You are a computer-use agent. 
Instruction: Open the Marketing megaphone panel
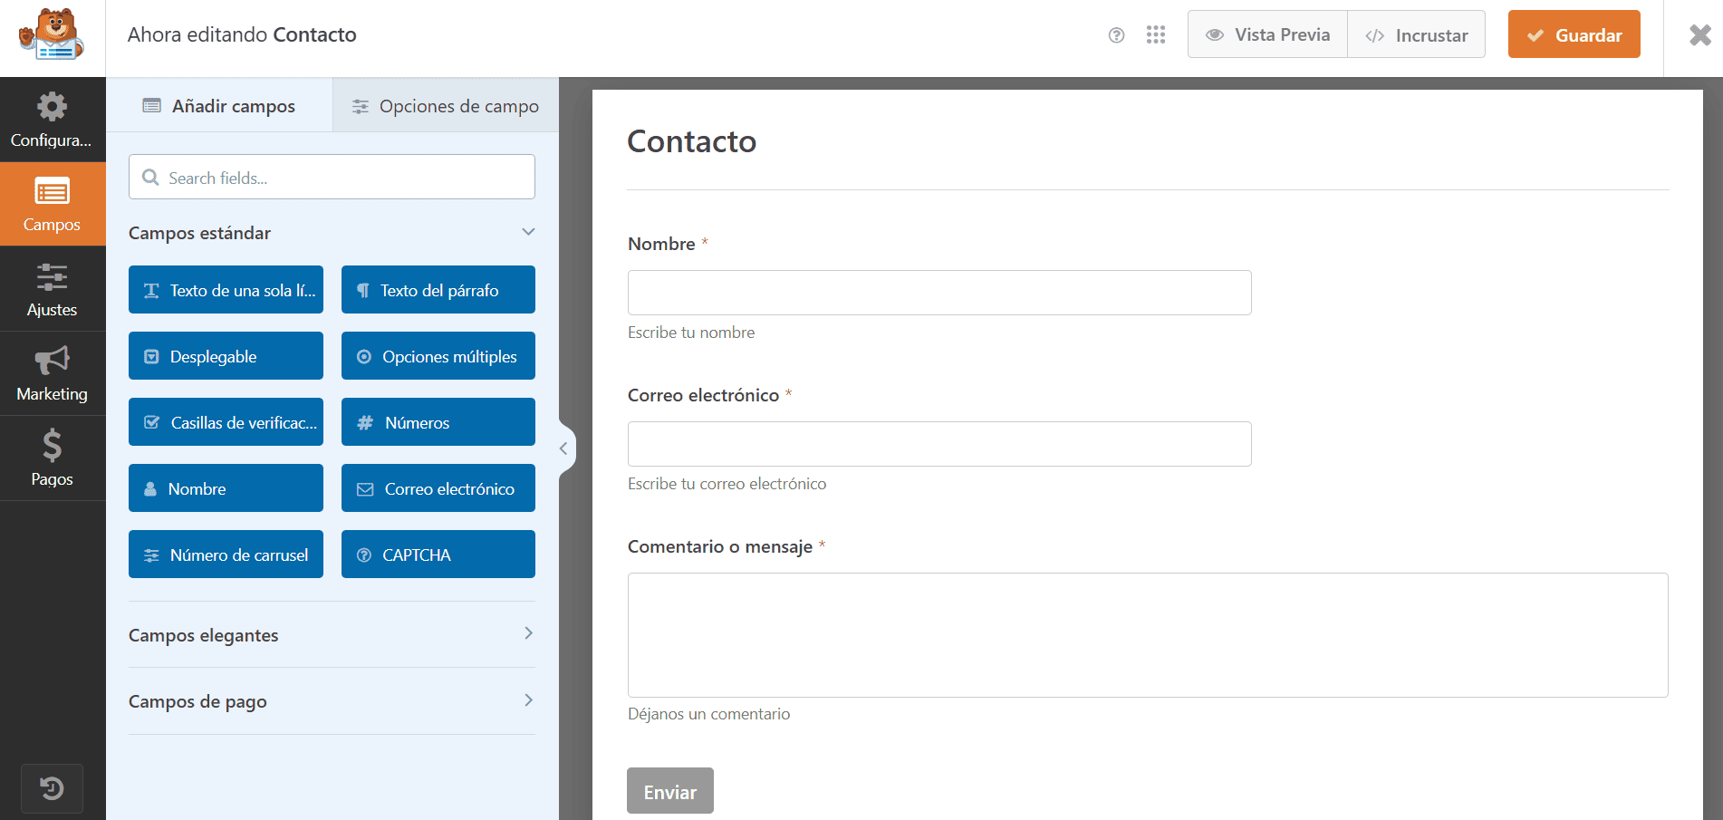52,373
